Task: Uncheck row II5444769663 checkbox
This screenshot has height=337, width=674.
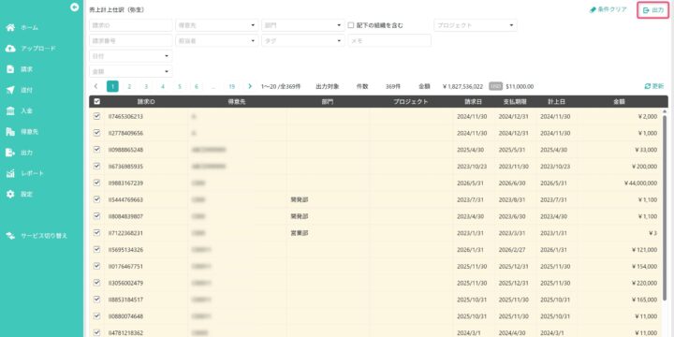Action: pyautogui.click(x=96, y=199)
